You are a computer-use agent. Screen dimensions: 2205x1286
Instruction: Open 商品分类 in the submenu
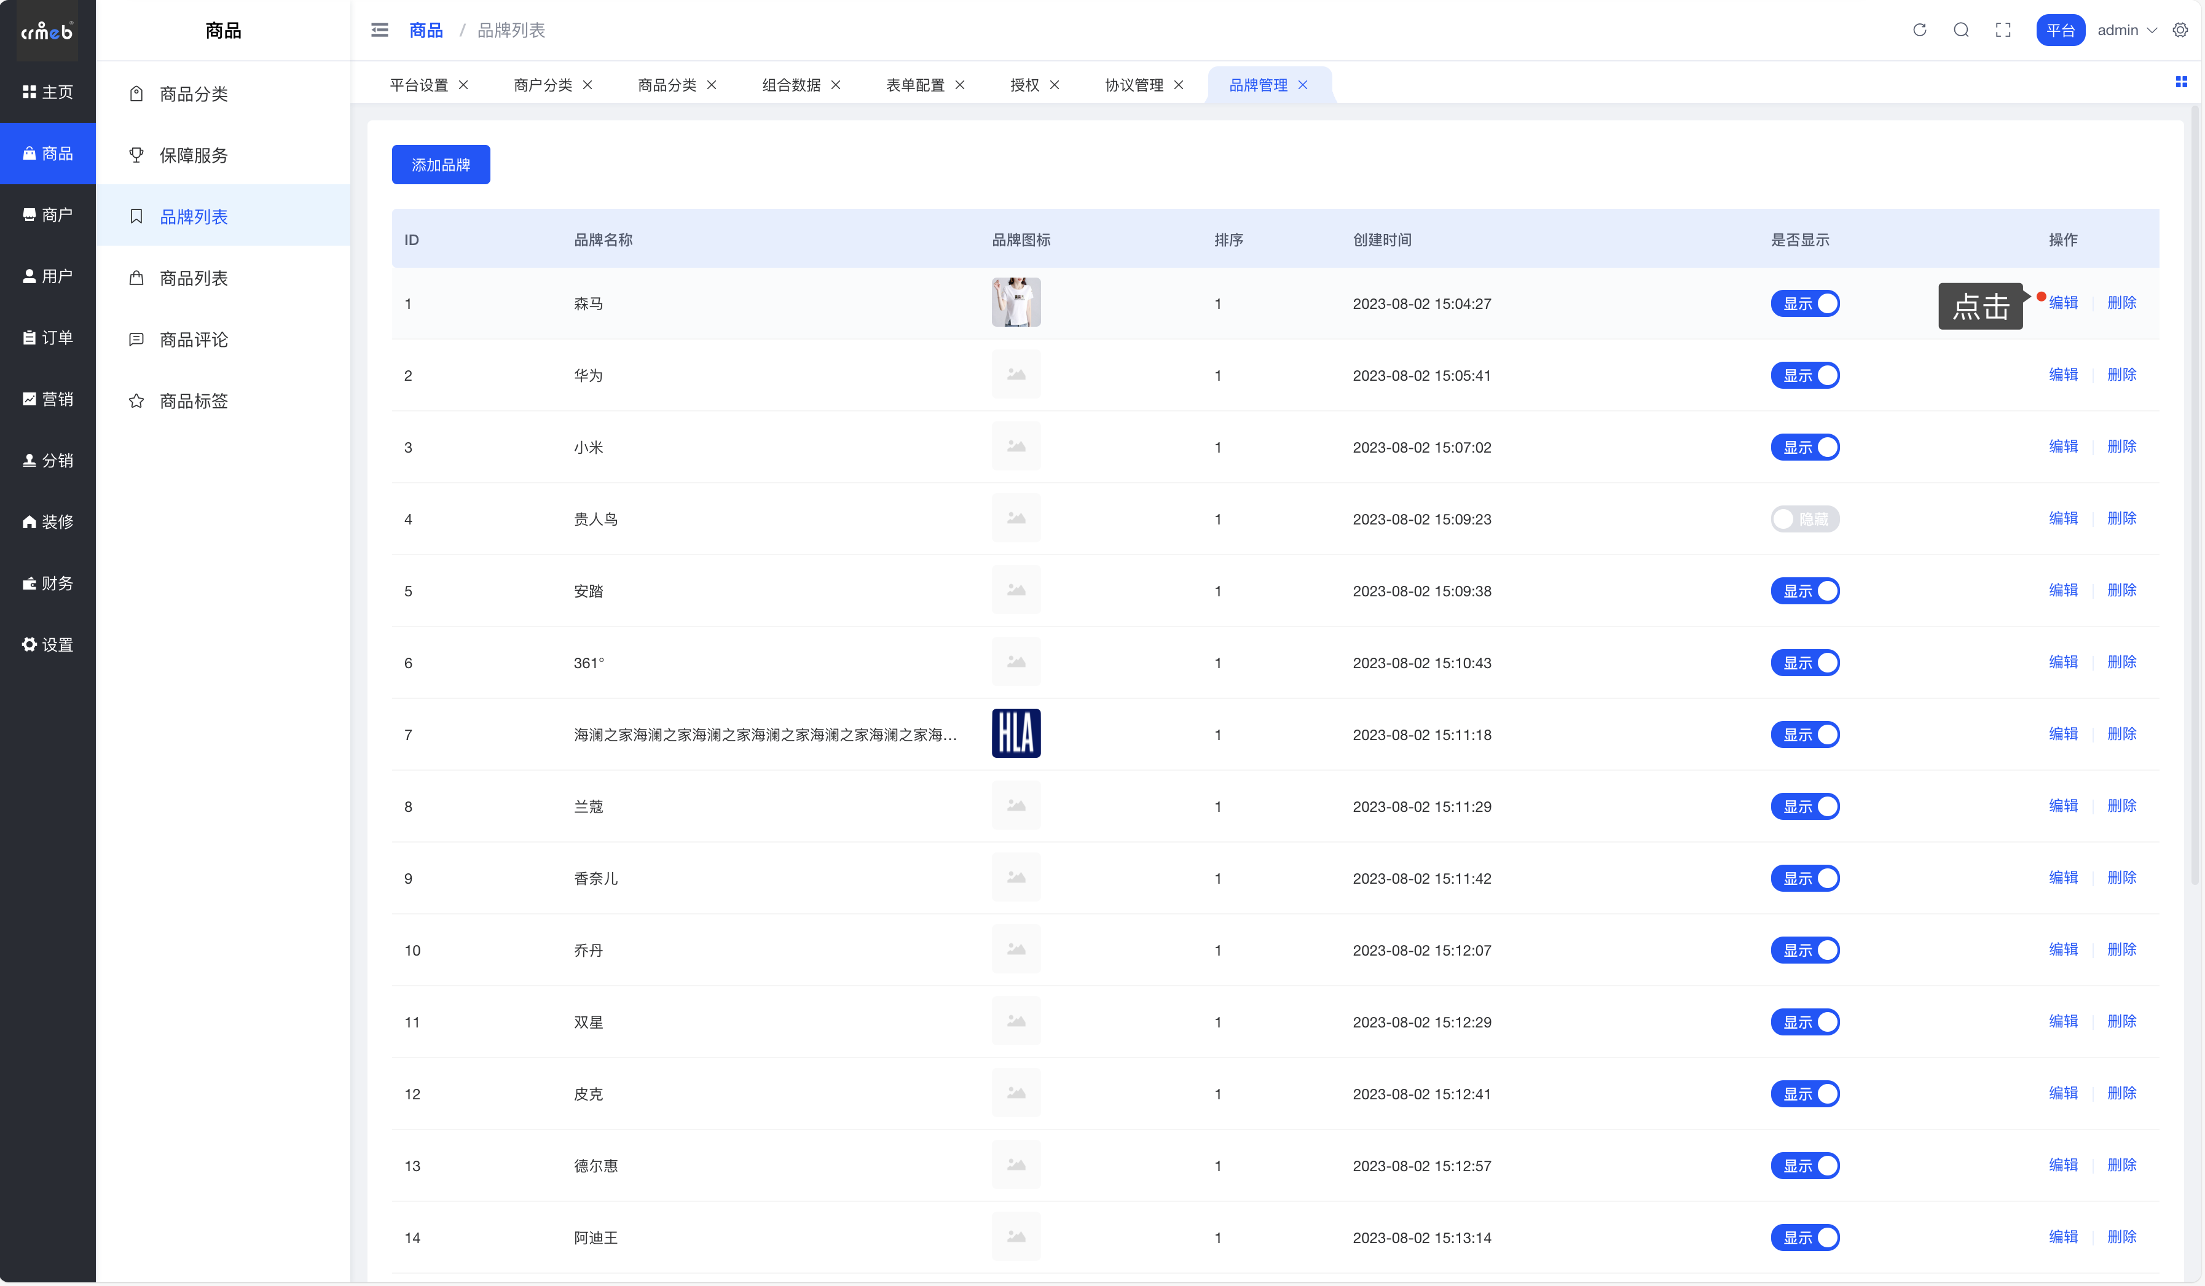(194, 93)
